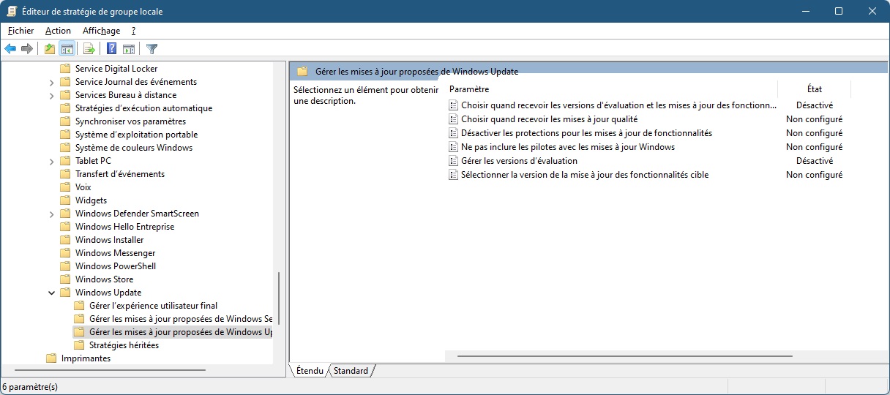Click the Voix folder icon
Image resolution: width=890 pixels, height=395 pixels.
coord(65,187)
